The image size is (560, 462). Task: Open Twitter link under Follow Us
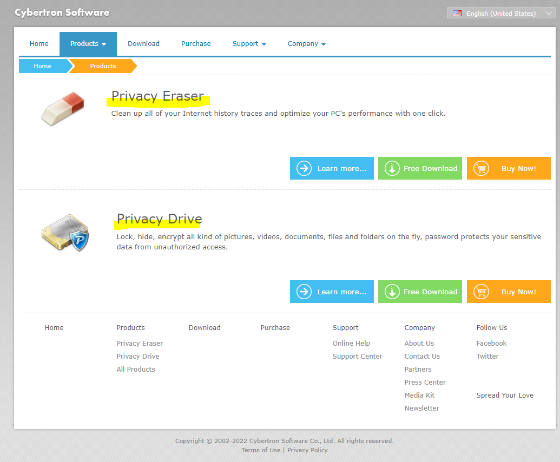(x=487, y=356)
